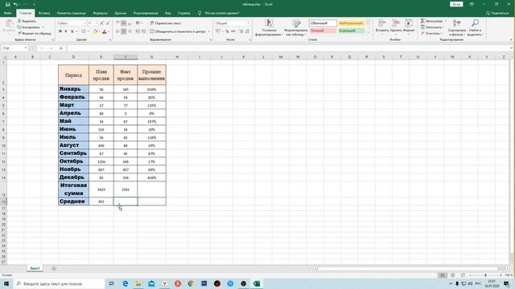Expand the formula bar
The width and height of the screenshot is (515, 289).
coord(512,48)
